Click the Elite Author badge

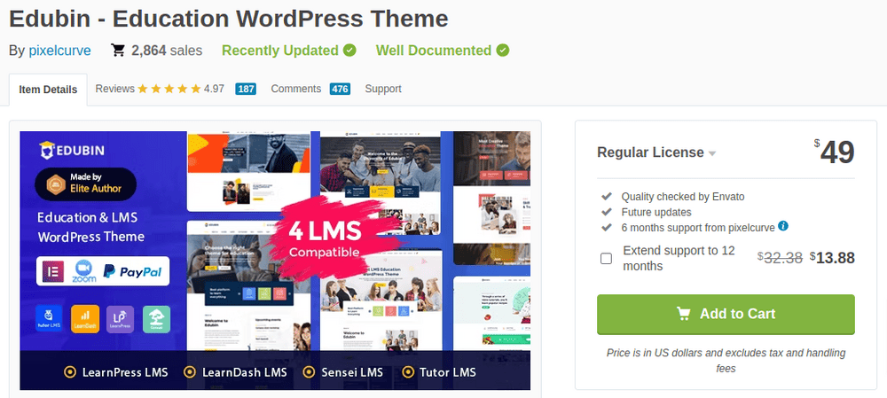pos(86,183)
